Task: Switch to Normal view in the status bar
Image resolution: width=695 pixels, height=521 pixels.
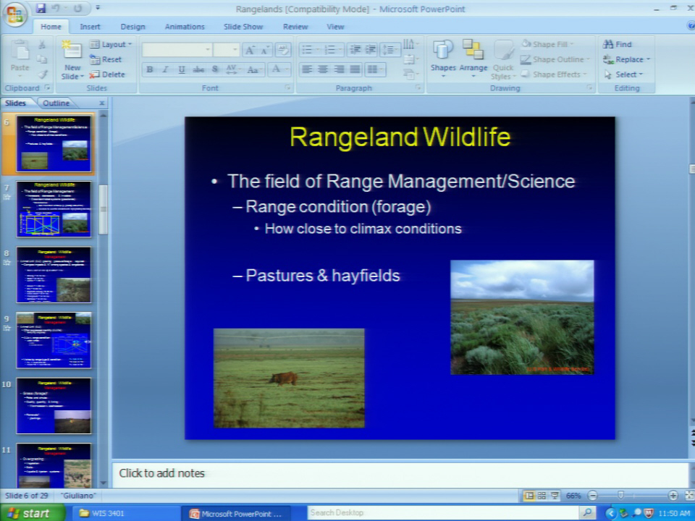Action: 528,496
